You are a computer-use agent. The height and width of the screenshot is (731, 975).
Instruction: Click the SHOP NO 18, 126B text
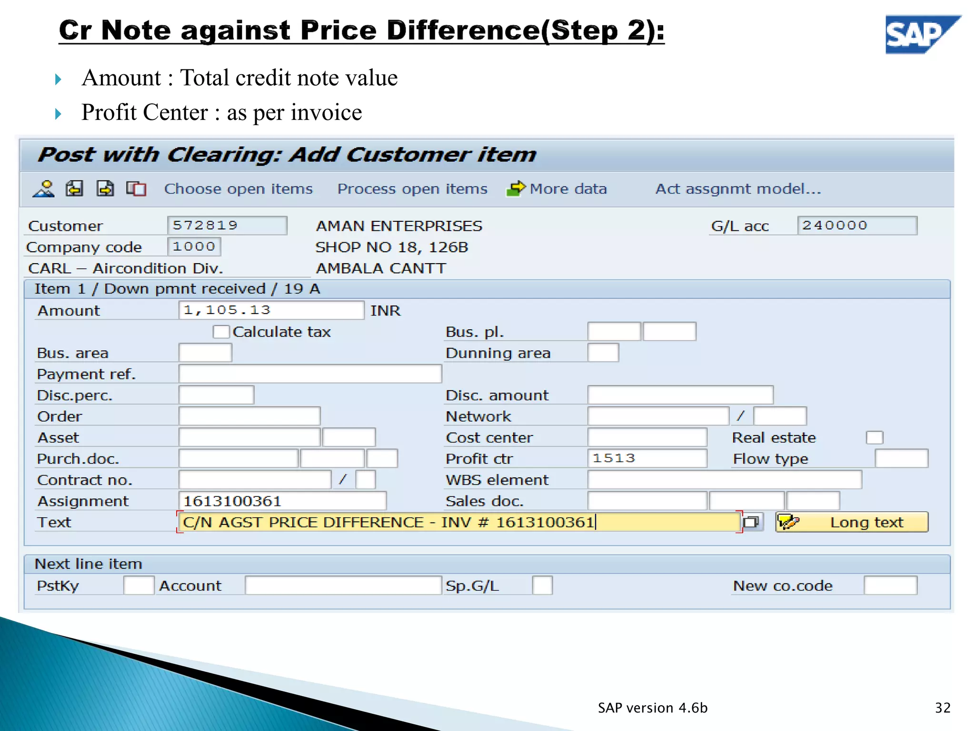(x=392, y=247)
